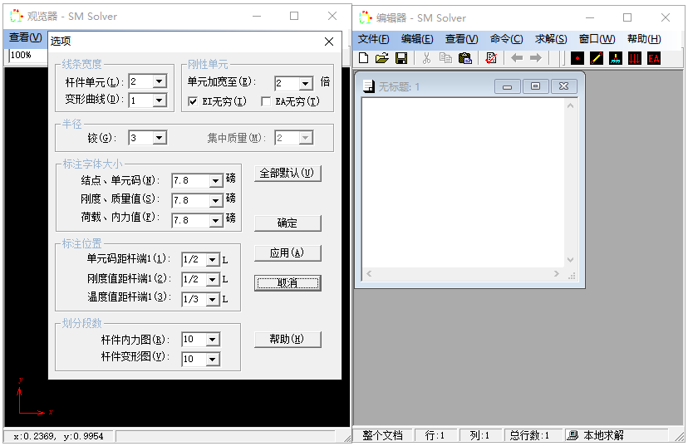This screenshot has height=446, width=688.
Task: Open the 结点、单元码 font size dropdown
Action: click(x=215, y=180)
